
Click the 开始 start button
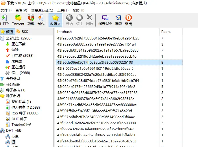tap(69, 20)
